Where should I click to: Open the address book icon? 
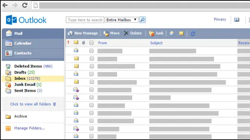point(237,20)
